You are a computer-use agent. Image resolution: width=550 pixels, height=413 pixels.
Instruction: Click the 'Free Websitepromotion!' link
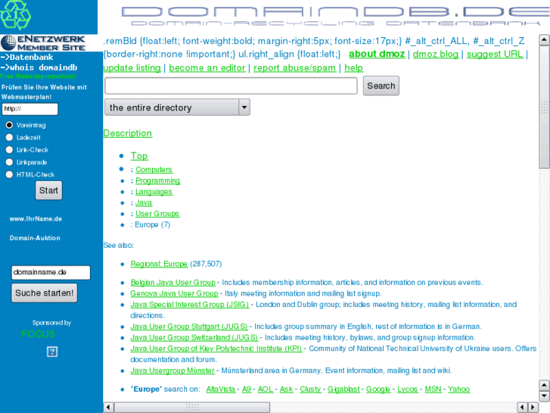pos(38,77)
